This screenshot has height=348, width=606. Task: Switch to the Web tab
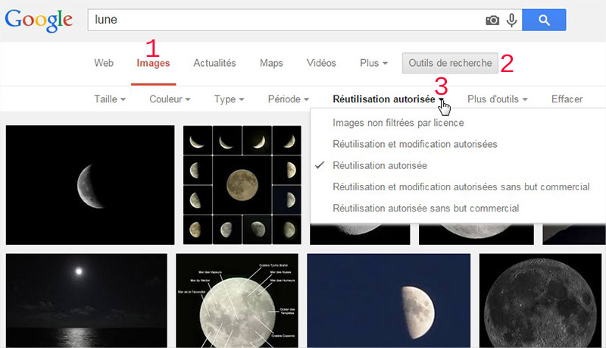click(x=104, y=63)
